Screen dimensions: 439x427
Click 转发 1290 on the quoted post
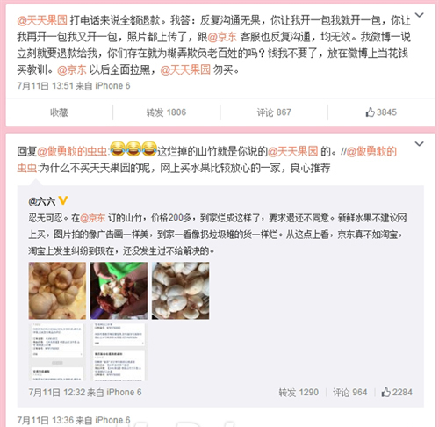(x=299, y=393)
